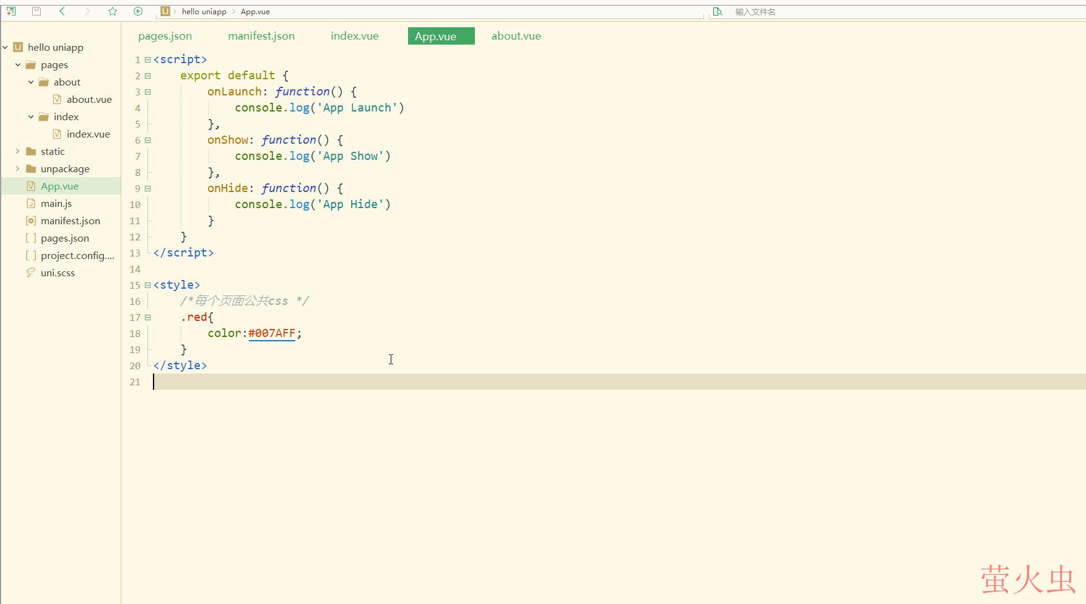1086x604 pixels.
Task: Click the #007AFF color value
Action: (272, 333)
